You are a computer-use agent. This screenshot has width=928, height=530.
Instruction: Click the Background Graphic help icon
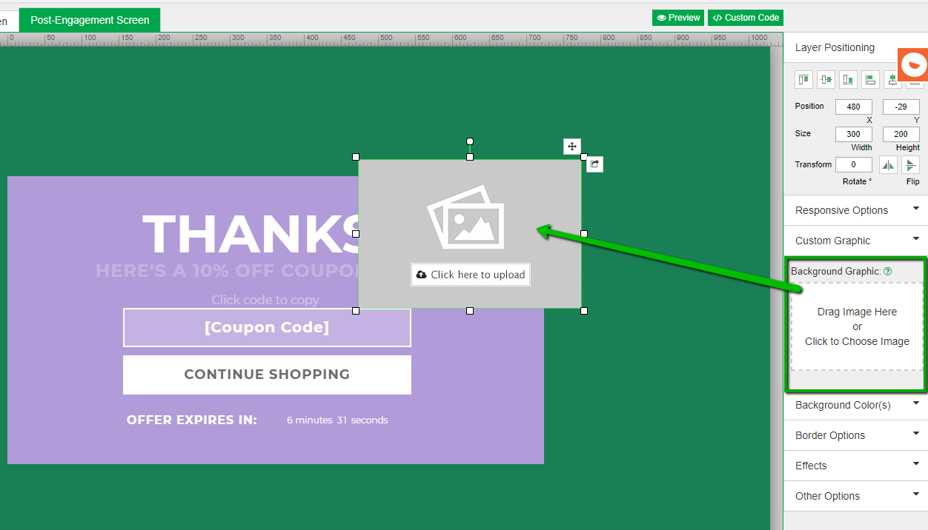pos(888,272)
